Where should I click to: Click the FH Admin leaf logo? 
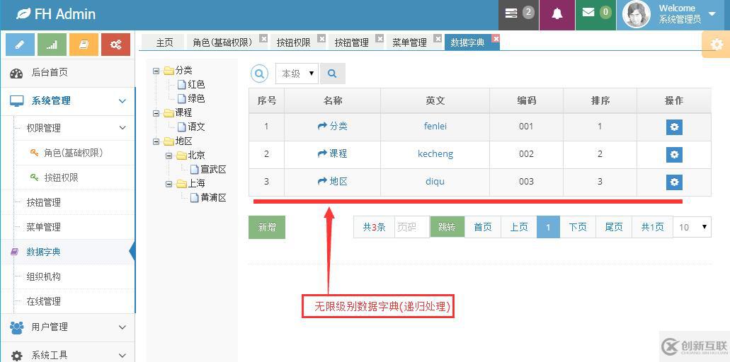(23, 14)
